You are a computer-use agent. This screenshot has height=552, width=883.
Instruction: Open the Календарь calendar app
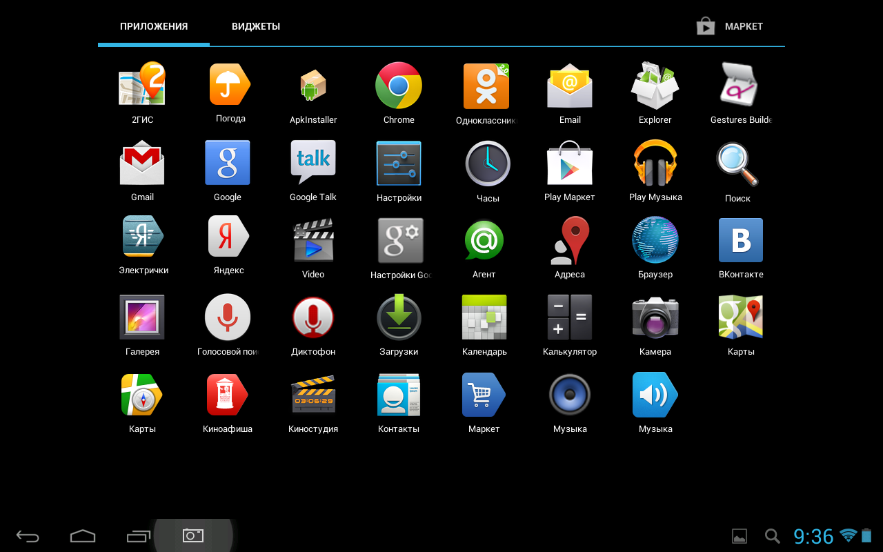(x=484, y=317)
